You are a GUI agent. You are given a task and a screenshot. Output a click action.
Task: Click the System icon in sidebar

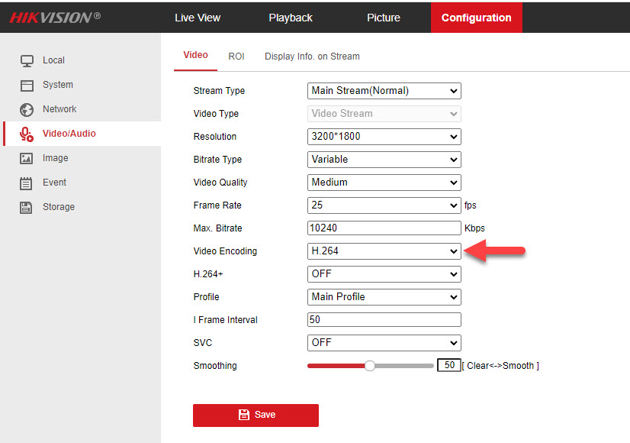(27, 85)
